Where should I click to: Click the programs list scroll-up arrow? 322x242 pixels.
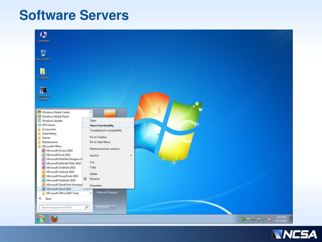click(91, 112)
